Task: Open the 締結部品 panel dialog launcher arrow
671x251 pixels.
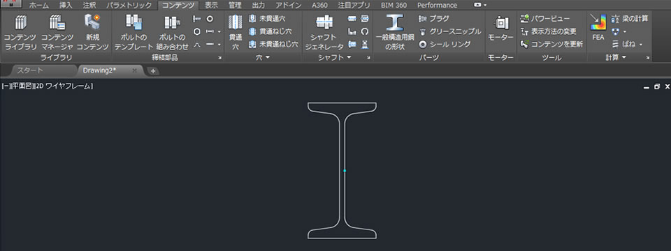Action: tap(220, 58)
